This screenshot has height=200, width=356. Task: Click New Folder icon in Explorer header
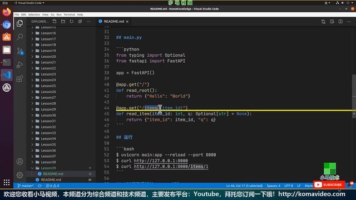[x=63, y=21]
